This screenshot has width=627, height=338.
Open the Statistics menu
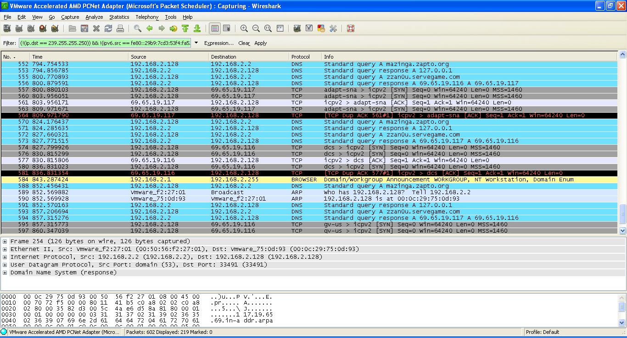(119, 17)
